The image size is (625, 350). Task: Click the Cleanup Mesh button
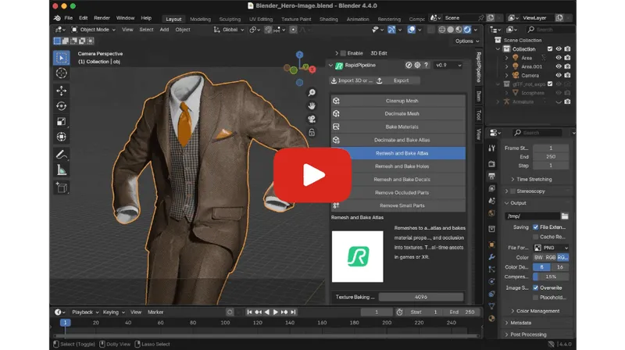(398, 101)
